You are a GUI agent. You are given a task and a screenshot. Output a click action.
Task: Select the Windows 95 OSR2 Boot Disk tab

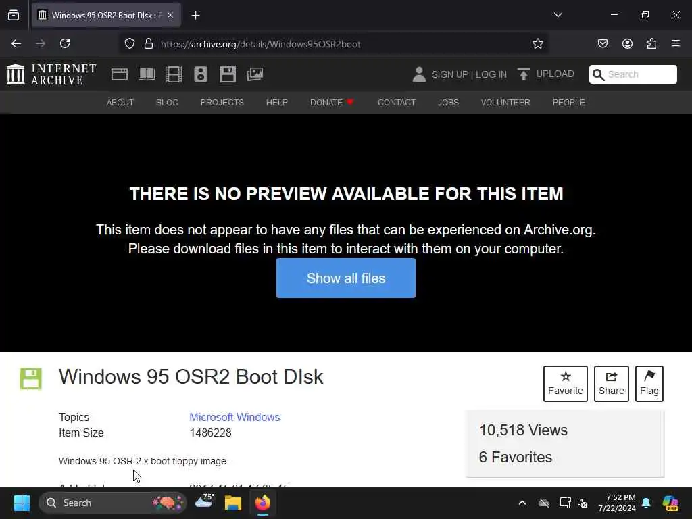coord(106,15)
